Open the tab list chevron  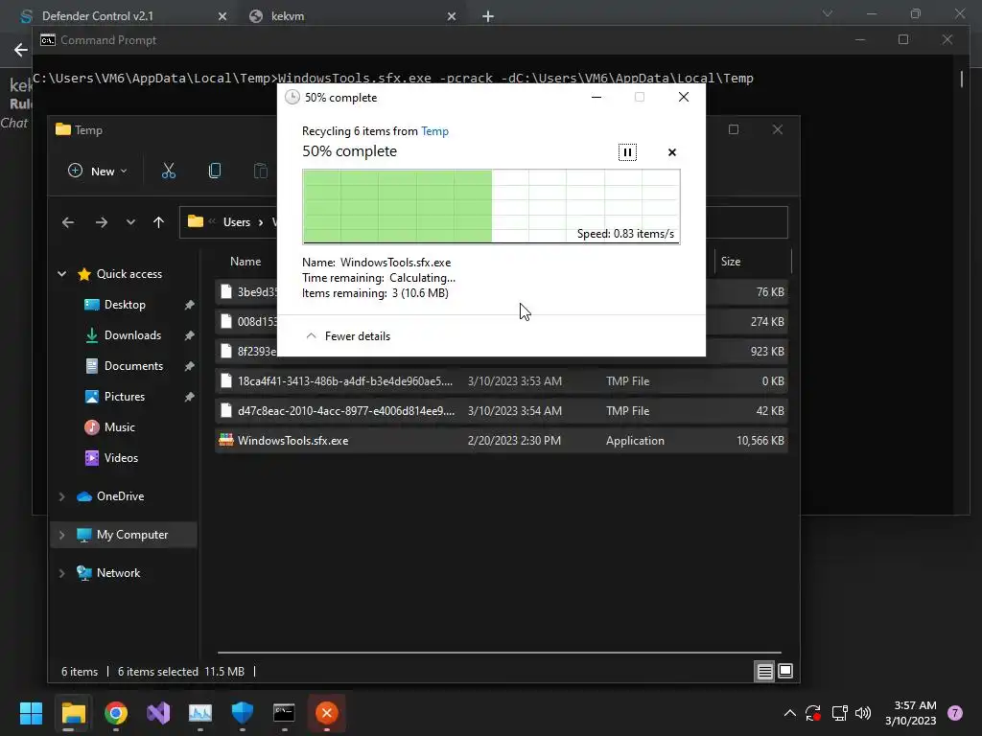(828, 13)
